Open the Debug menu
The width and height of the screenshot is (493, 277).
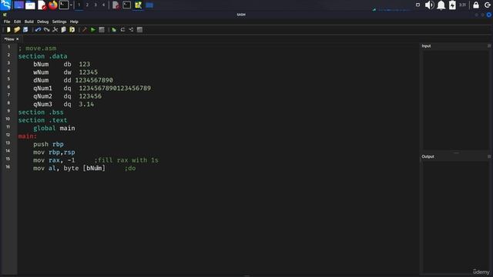(x=43, y=22)
